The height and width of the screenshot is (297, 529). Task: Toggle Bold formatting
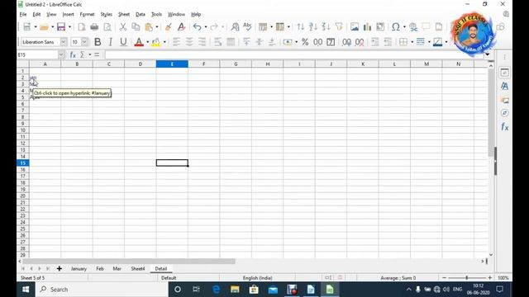pyautogui.click(x=98, y=42)
